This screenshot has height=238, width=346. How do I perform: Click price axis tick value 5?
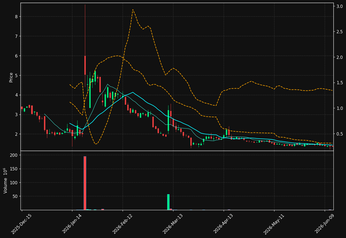click(16, 76)
